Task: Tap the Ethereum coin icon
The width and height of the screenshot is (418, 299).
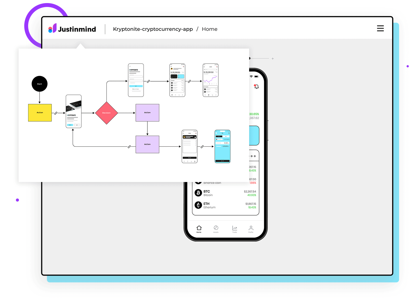Action: [x=198, y=205]
